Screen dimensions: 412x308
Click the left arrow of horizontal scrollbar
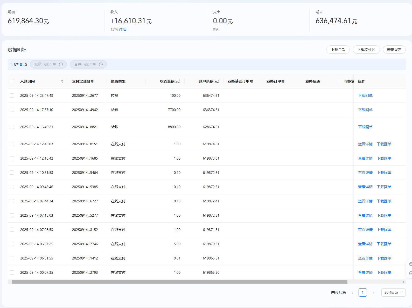point(10,282)
